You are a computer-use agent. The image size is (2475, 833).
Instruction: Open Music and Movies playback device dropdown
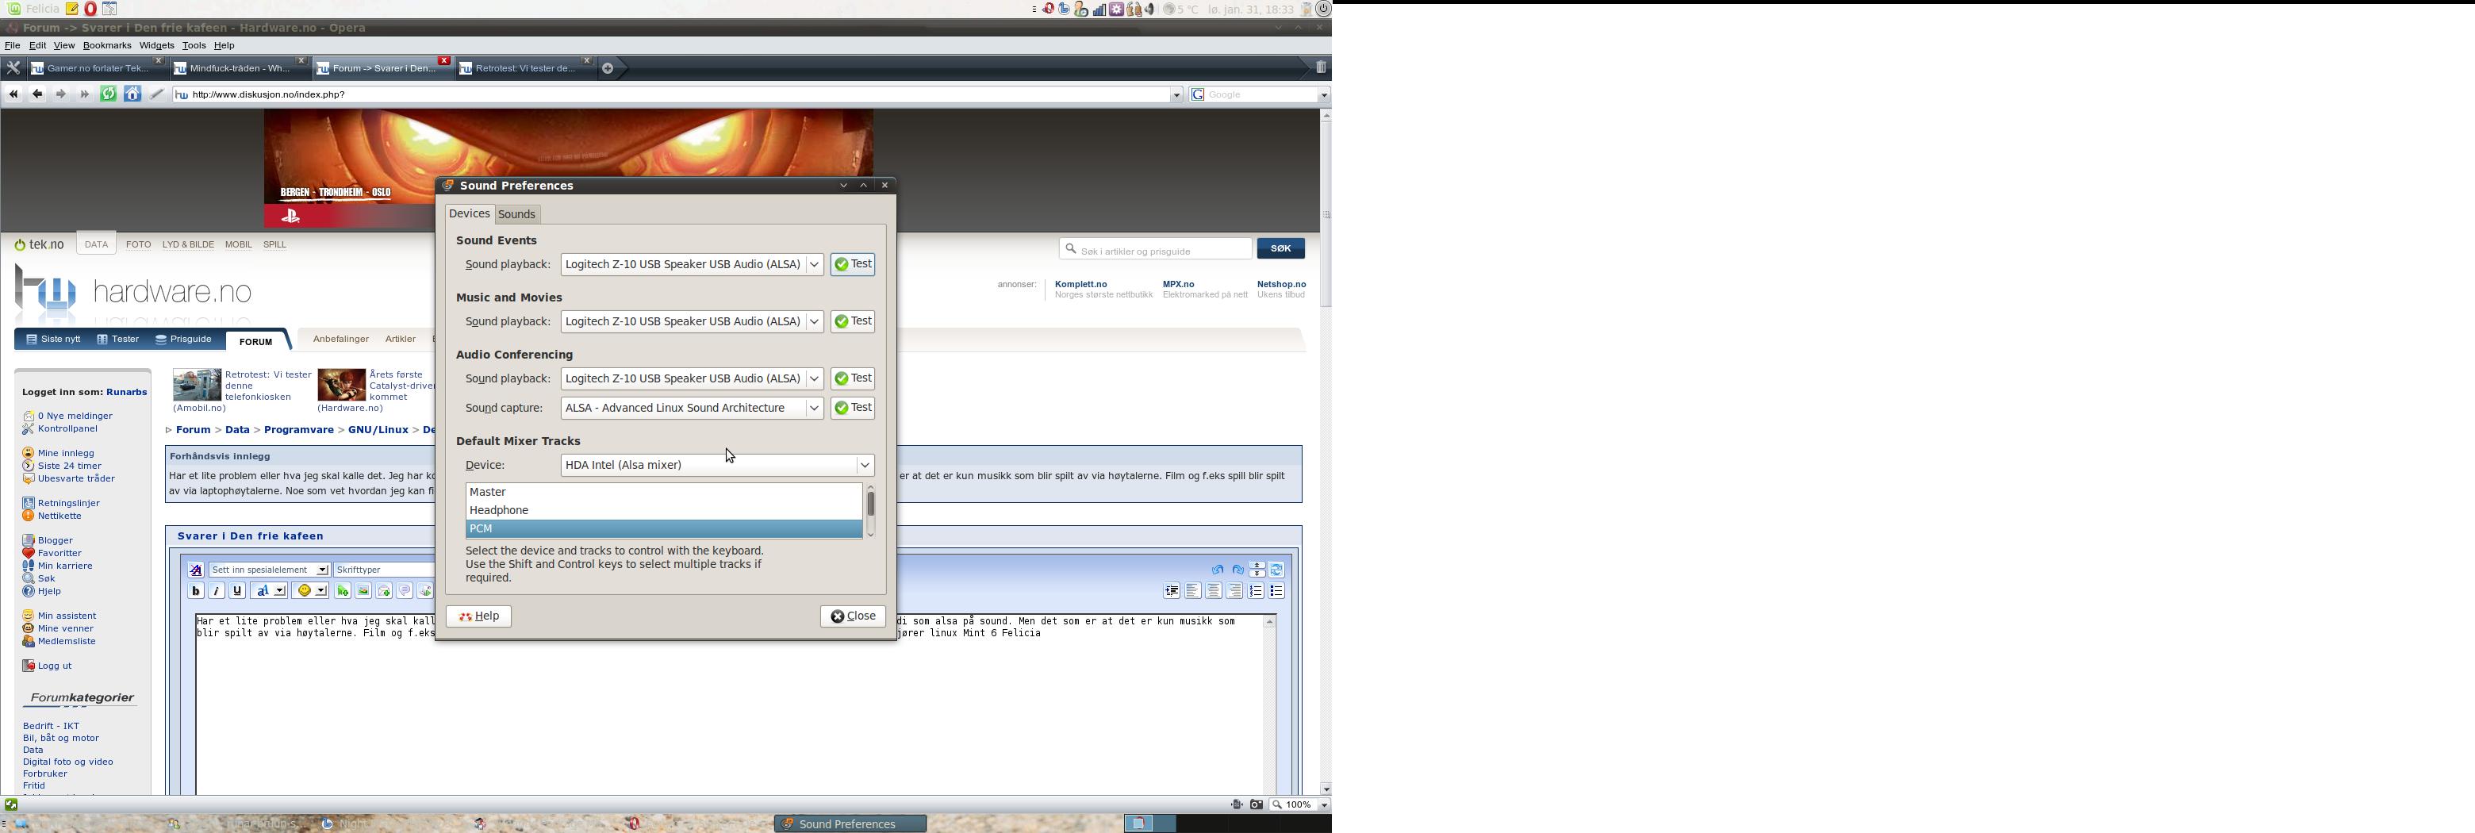click(692, 322)
